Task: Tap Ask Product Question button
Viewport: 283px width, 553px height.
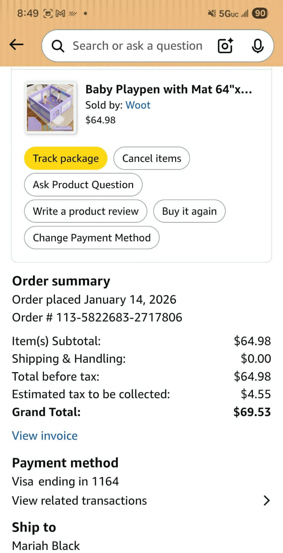Action: [83, 185]
